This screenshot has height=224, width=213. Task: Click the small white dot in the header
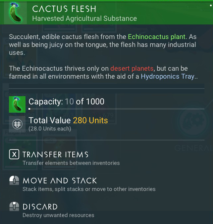(x=211, y=5)
